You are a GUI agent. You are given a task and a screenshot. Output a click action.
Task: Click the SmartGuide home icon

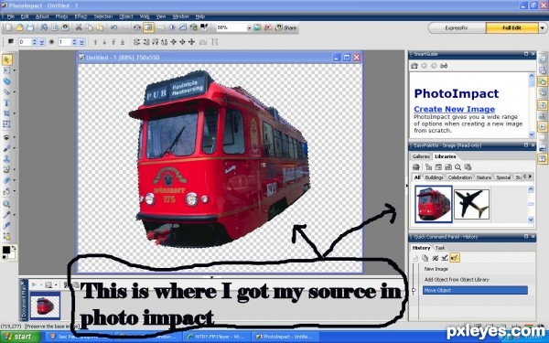pos(414,66)
